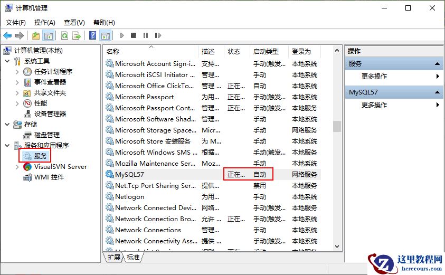Sort by the 状态 column header
The width and height of the screenshot is (445, 275).
[236, 51]
